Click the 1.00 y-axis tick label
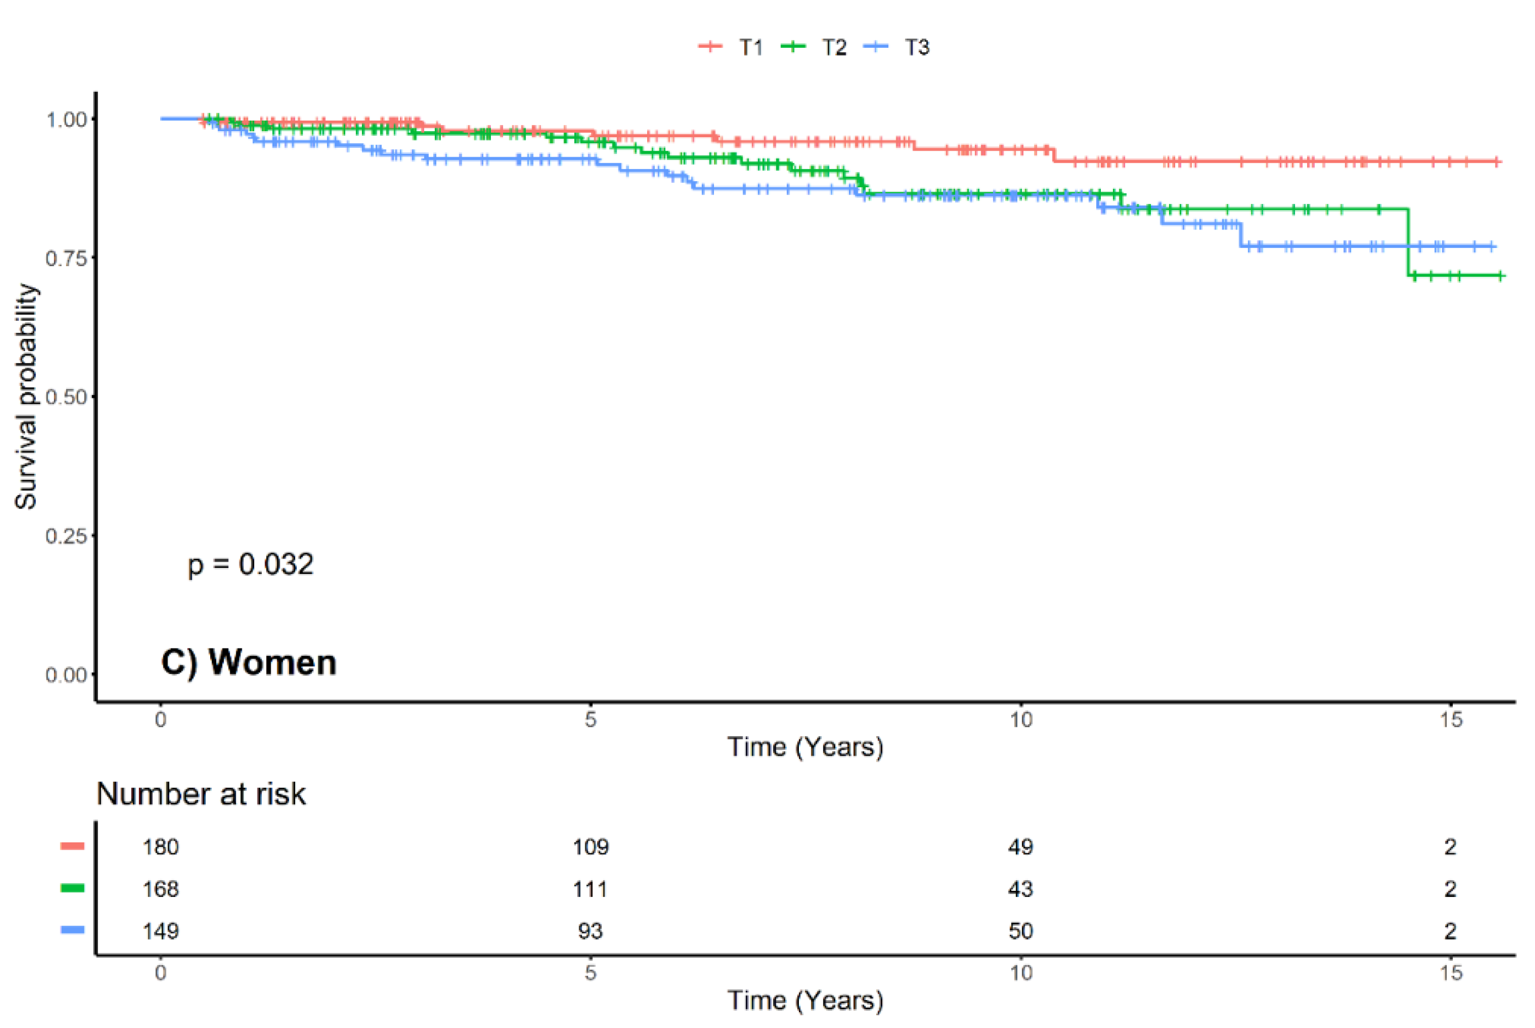1535x1028 pixels. pyautogui.click(x=66, y=120)
